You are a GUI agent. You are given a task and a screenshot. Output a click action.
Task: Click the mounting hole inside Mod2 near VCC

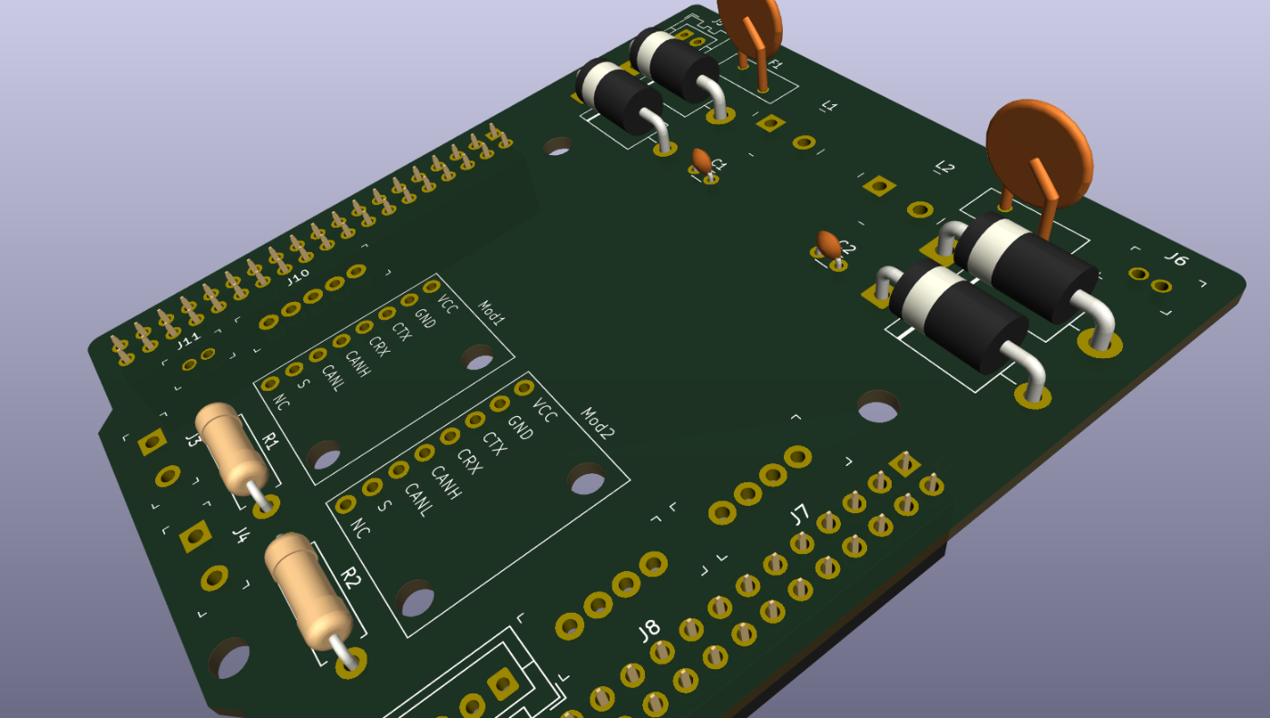586,479
